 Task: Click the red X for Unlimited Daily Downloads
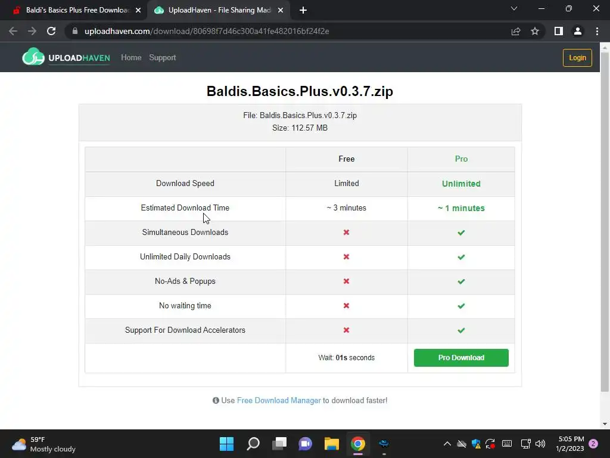coord(346,256)
